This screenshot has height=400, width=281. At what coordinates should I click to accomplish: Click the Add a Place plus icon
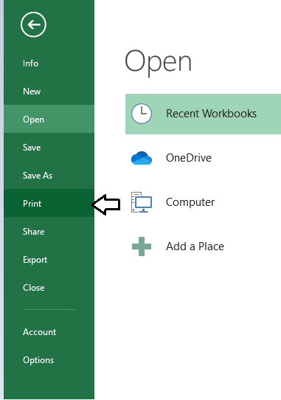pyautogui.click(x=142, y=246)
